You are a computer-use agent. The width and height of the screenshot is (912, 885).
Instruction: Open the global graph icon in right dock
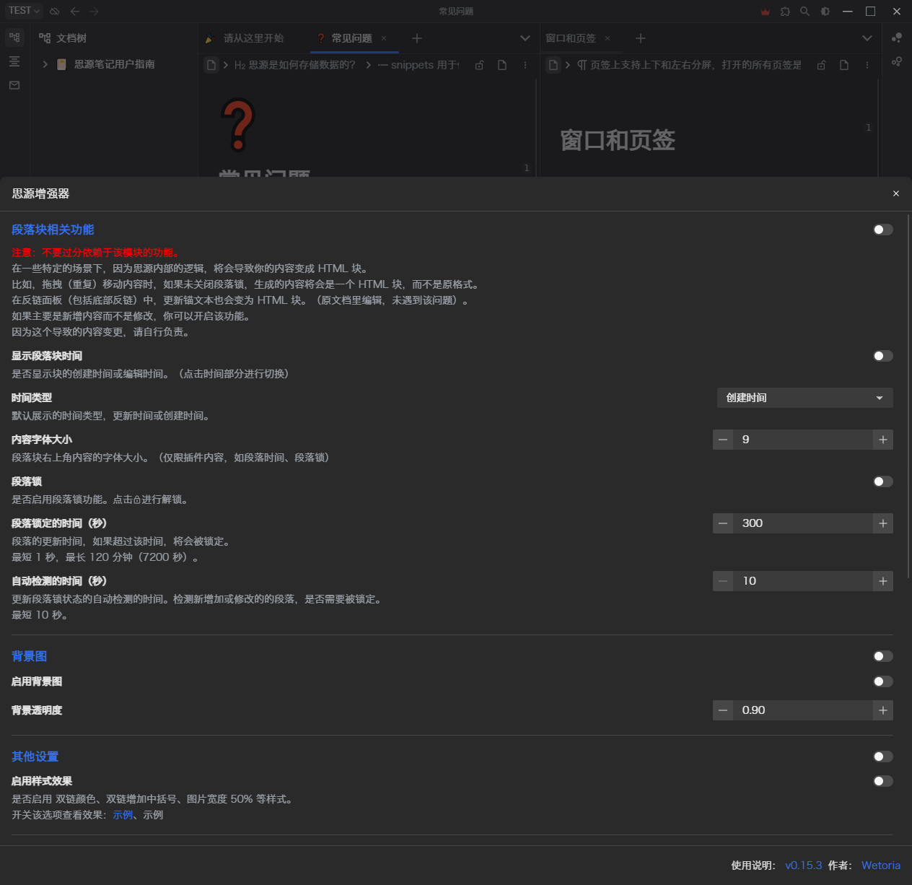[897, 61]
